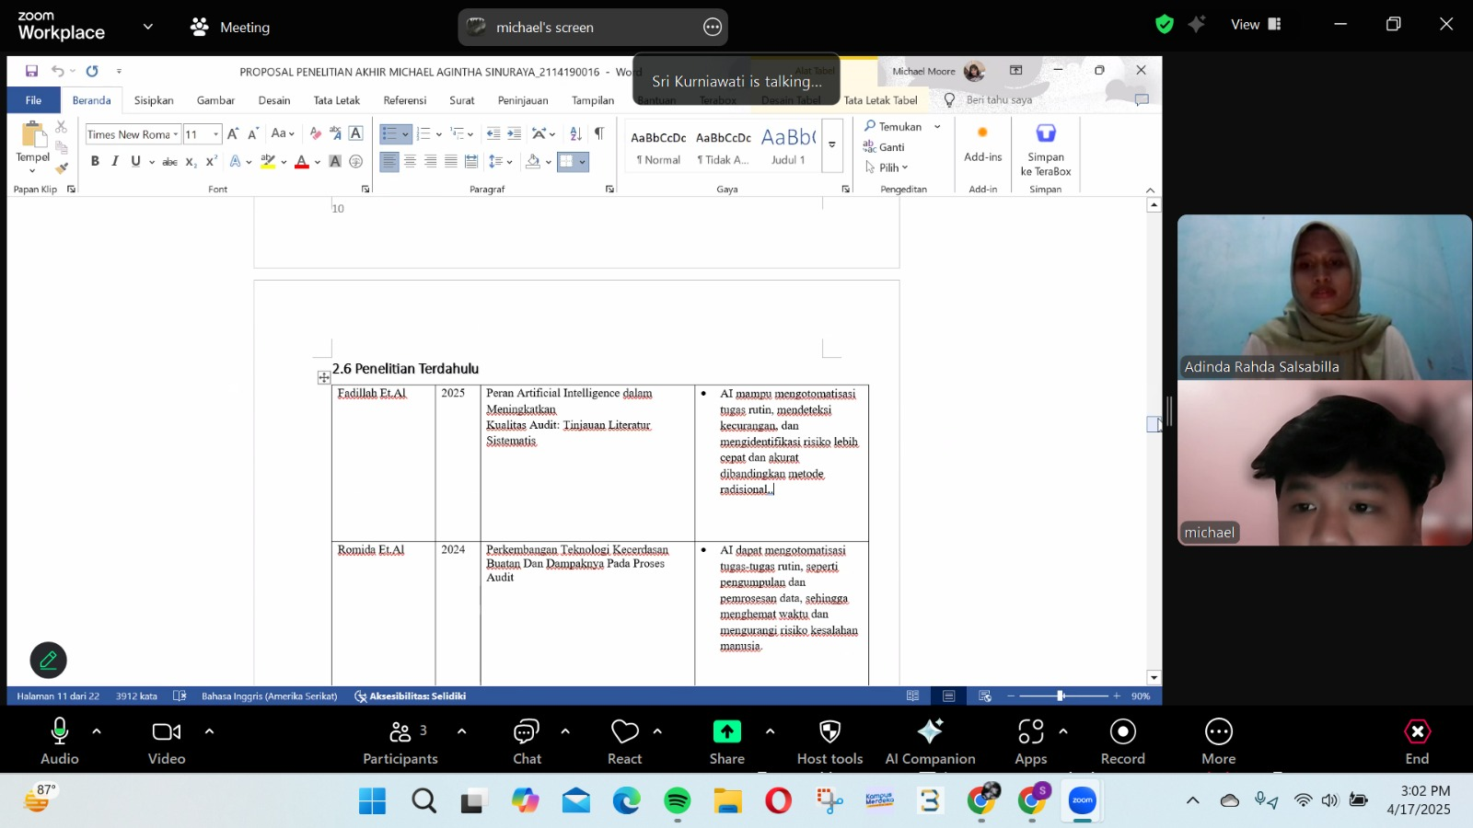This screenshot has width=1473, height=828.
Task: Open the Font dialog launcher
Action: [365, 189]
